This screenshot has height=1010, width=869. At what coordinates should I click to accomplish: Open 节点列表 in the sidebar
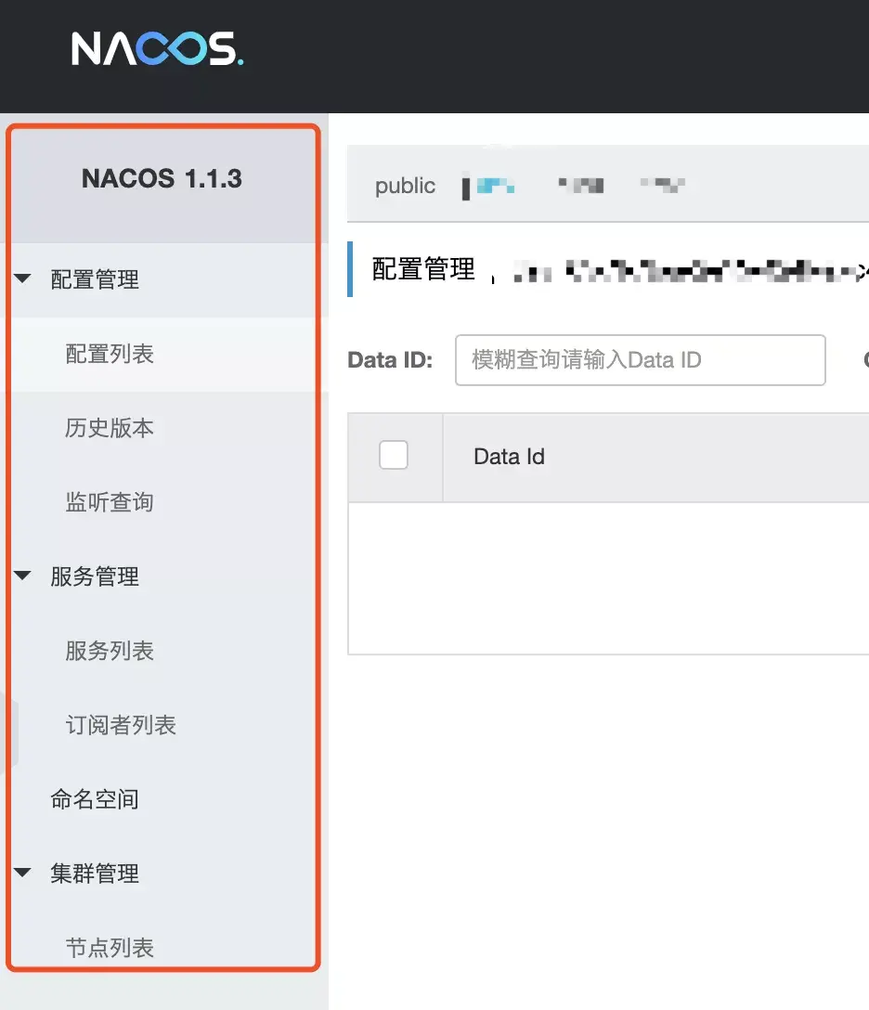pyautogui.click(x=110, y=948)
